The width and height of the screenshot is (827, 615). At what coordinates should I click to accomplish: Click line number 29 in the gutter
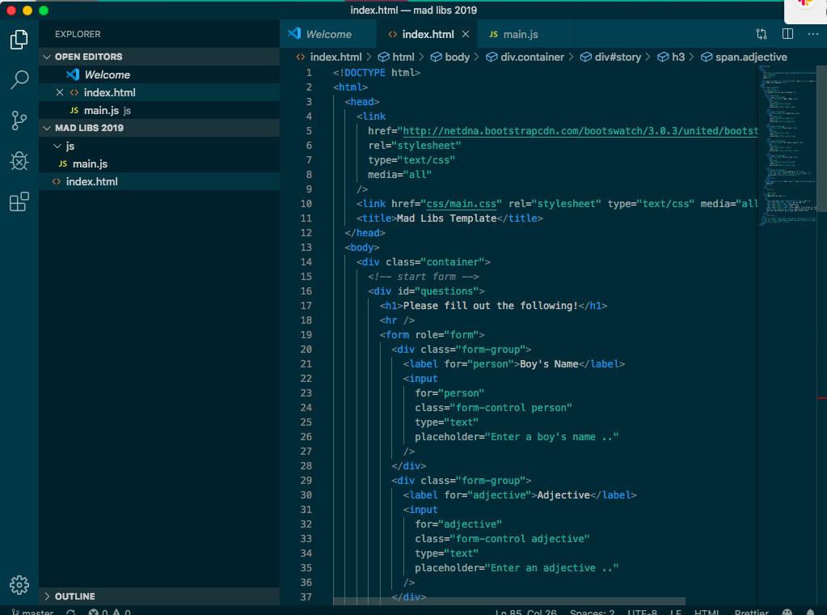[x=306, y=481]
